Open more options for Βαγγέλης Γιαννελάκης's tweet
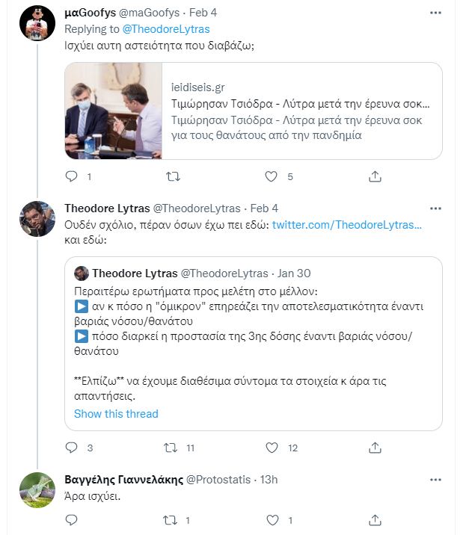The width and height of the screenshot is (469, 535). click(435, 478)
